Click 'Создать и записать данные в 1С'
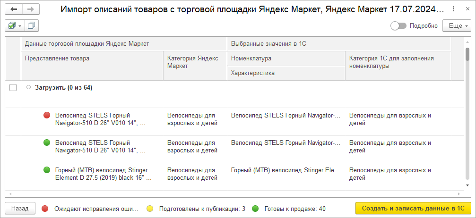 413,208
